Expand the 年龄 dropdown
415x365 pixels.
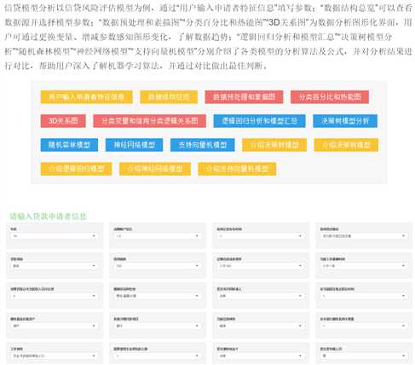[x=54, y=236]
